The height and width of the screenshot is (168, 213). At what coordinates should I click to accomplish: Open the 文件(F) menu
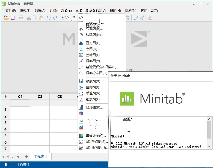[11, 11]
